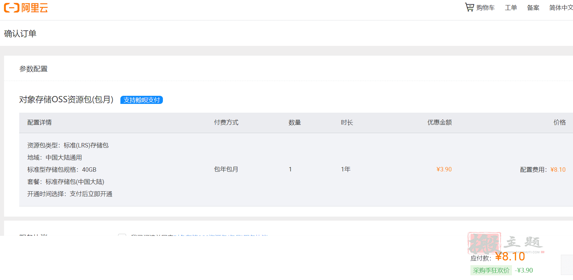The height and width of the screenshot is (280, 573).
Task: Click the 数量 column header
Action: 295,122
